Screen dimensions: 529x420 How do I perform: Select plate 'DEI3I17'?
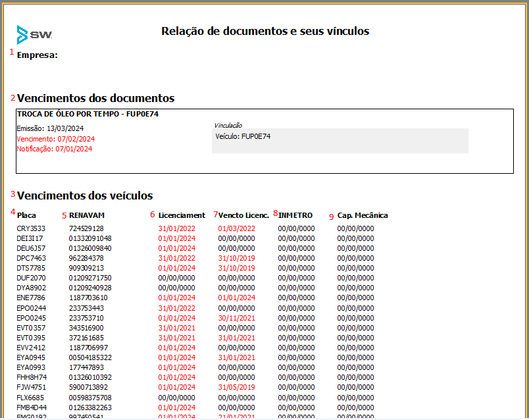(x=30, y=238)
